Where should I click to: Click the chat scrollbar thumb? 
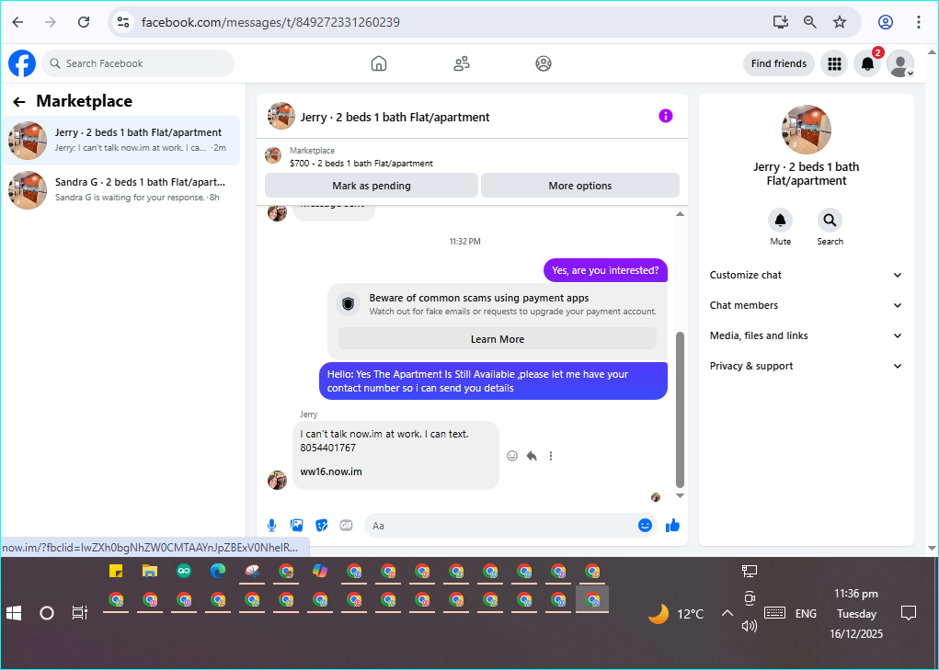coord(680,410)
